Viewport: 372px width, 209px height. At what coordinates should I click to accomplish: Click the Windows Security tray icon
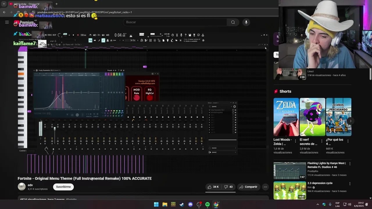click(x=324, y=204)
